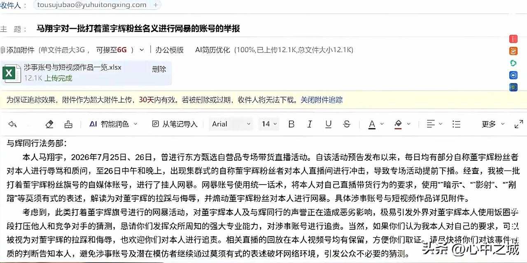The width and height of the screenshot is (527, 263).
Task: Click the AI 智能润色 button
Action: tap(109, 124)
